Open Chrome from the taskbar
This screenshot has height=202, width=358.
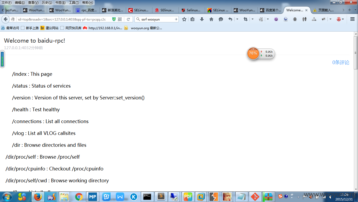79,196
